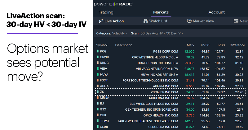Click the Watch List binoculars icon
Screen dimensions: 248x130
tap(145, 21)
